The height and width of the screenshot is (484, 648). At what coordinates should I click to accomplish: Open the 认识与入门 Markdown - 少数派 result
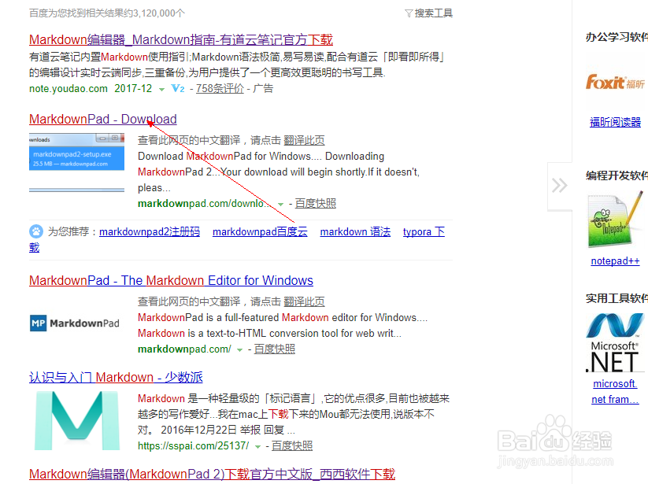[x=116, y=377]
